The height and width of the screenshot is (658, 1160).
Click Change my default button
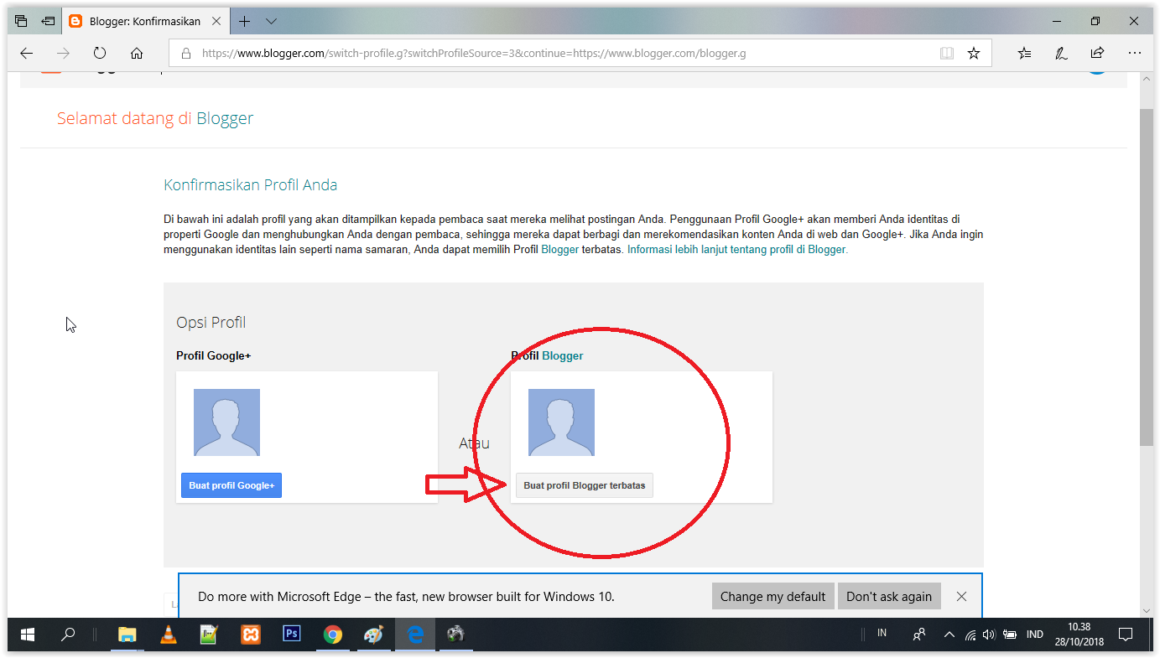tap(772, 596)
